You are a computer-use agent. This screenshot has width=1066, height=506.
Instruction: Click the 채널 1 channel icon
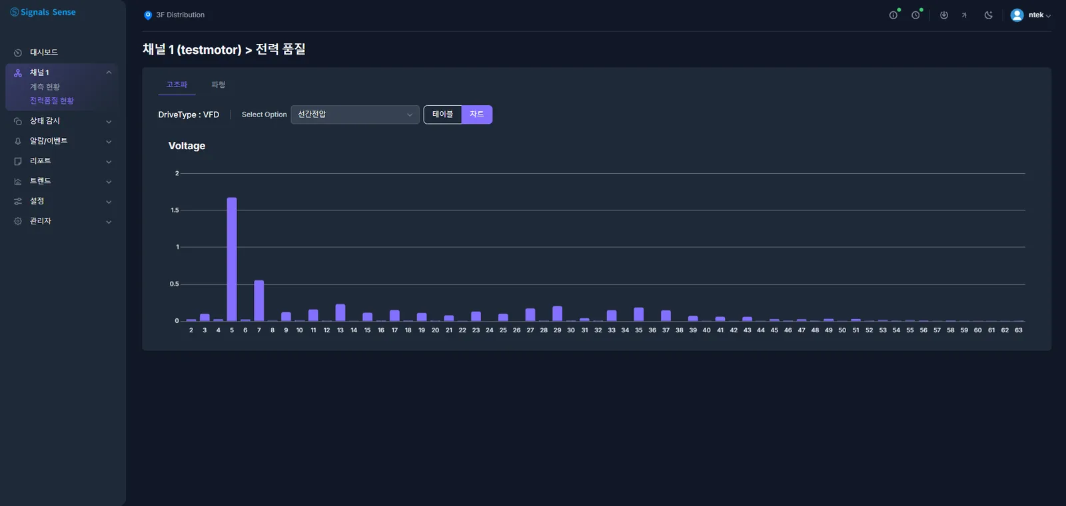coord(18,73)
